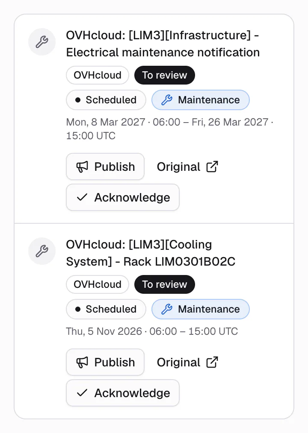Select OVHcloud tag on Electrical maintenance card
This screenshot has width=308, height=433.
tap(98, 75)
